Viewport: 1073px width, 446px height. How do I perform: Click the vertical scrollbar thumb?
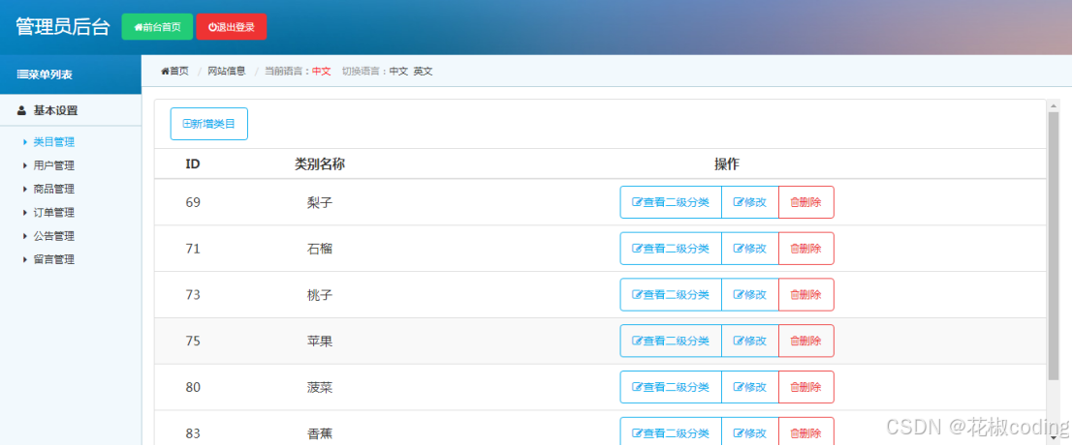[x=1054, y=246]
